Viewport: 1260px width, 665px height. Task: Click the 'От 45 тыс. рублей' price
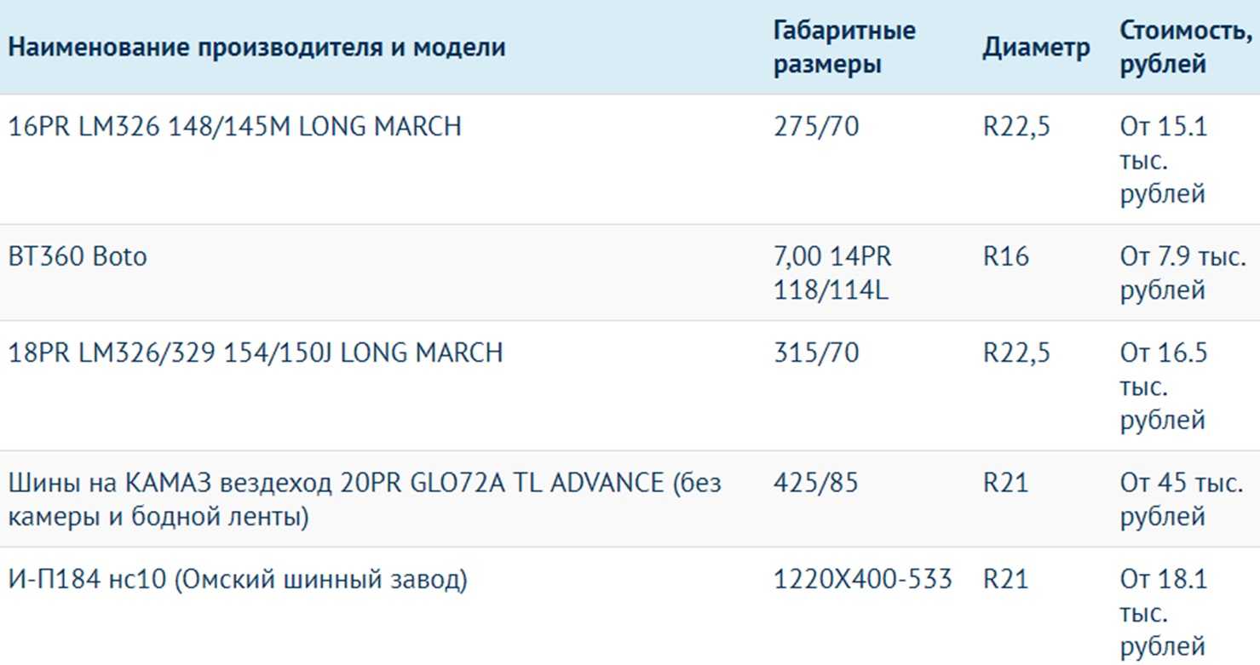pos(1182,500)
